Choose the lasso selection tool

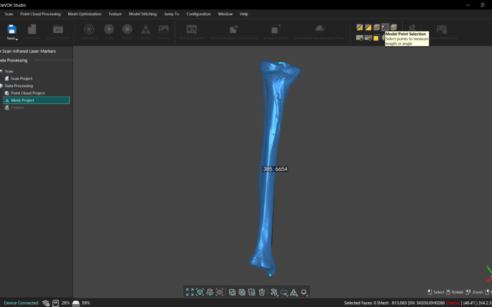284,292
